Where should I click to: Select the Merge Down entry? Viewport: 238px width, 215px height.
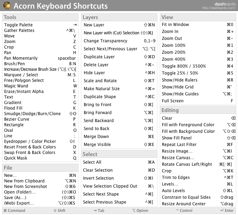point(119,137)
